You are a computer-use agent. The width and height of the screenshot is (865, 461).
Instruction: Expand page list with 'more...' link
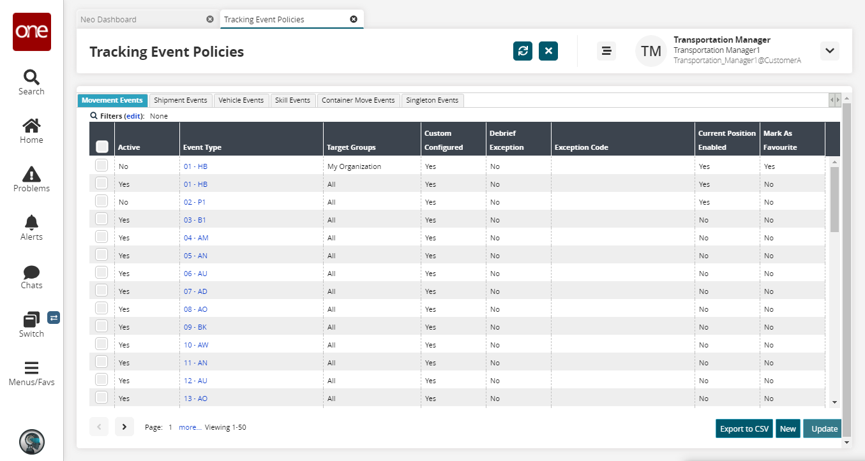pyautogui.click(x=190, y=427)
